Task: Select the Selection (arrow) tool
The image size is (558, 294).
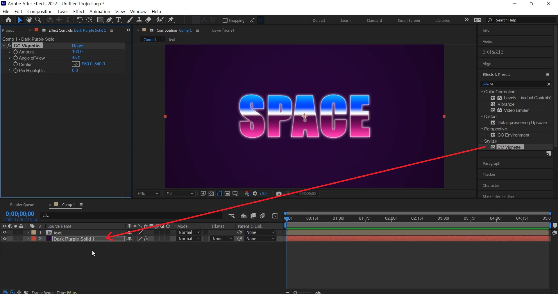Action: pyautogui.click(x=20, y=20)
